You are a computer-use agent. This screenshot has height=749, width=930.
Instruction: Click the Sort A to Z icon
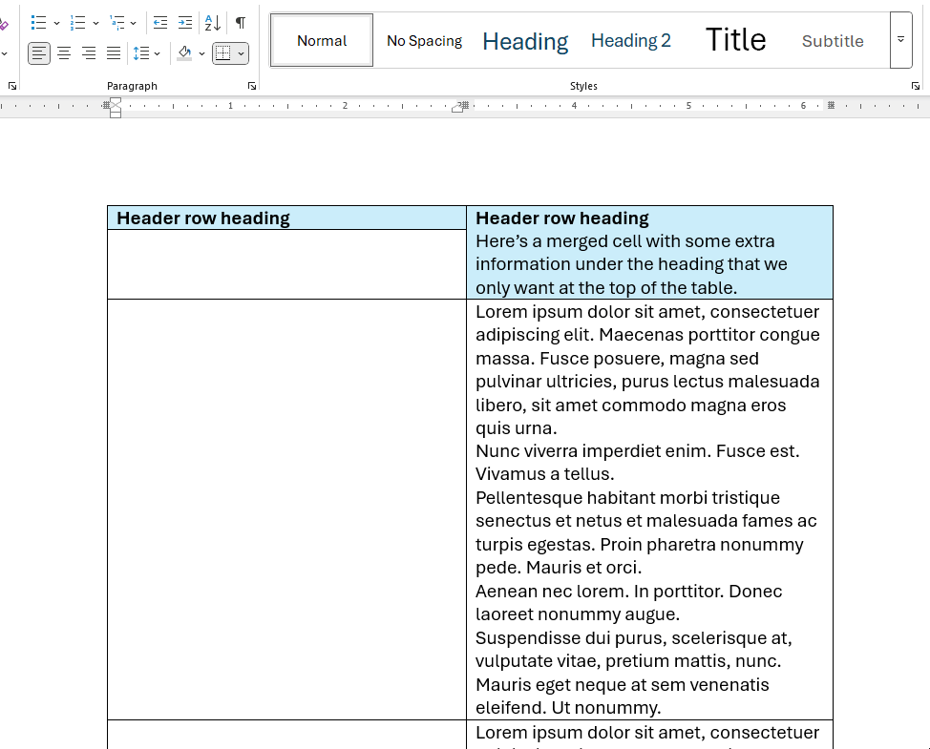213,22
